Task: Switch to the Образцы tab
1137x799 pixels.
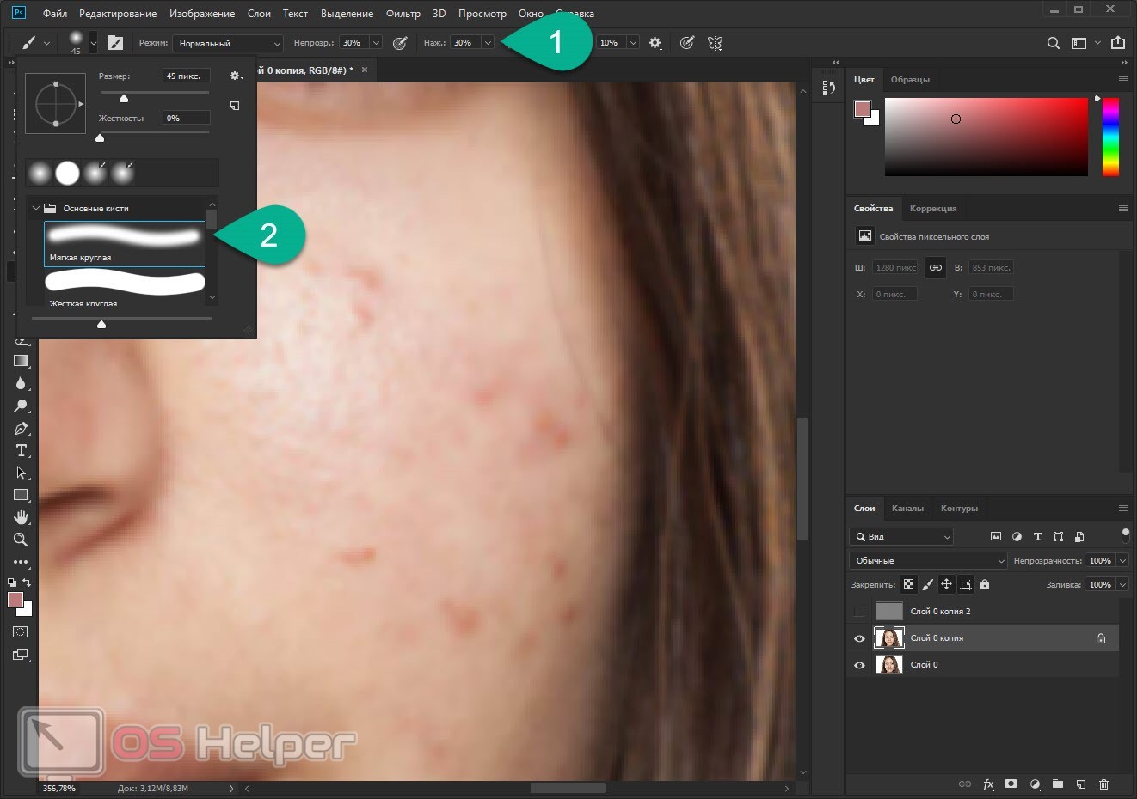Action: (x=910, y=79)
